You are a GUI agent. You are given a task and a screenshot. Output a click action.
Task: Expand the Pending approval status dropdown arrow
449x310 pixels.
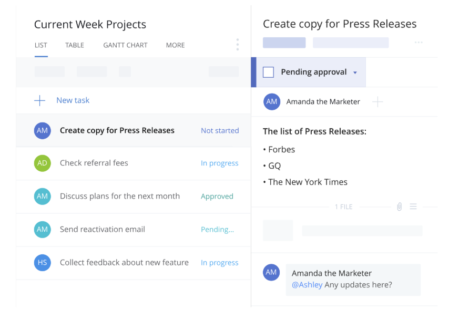click(355, 73)
